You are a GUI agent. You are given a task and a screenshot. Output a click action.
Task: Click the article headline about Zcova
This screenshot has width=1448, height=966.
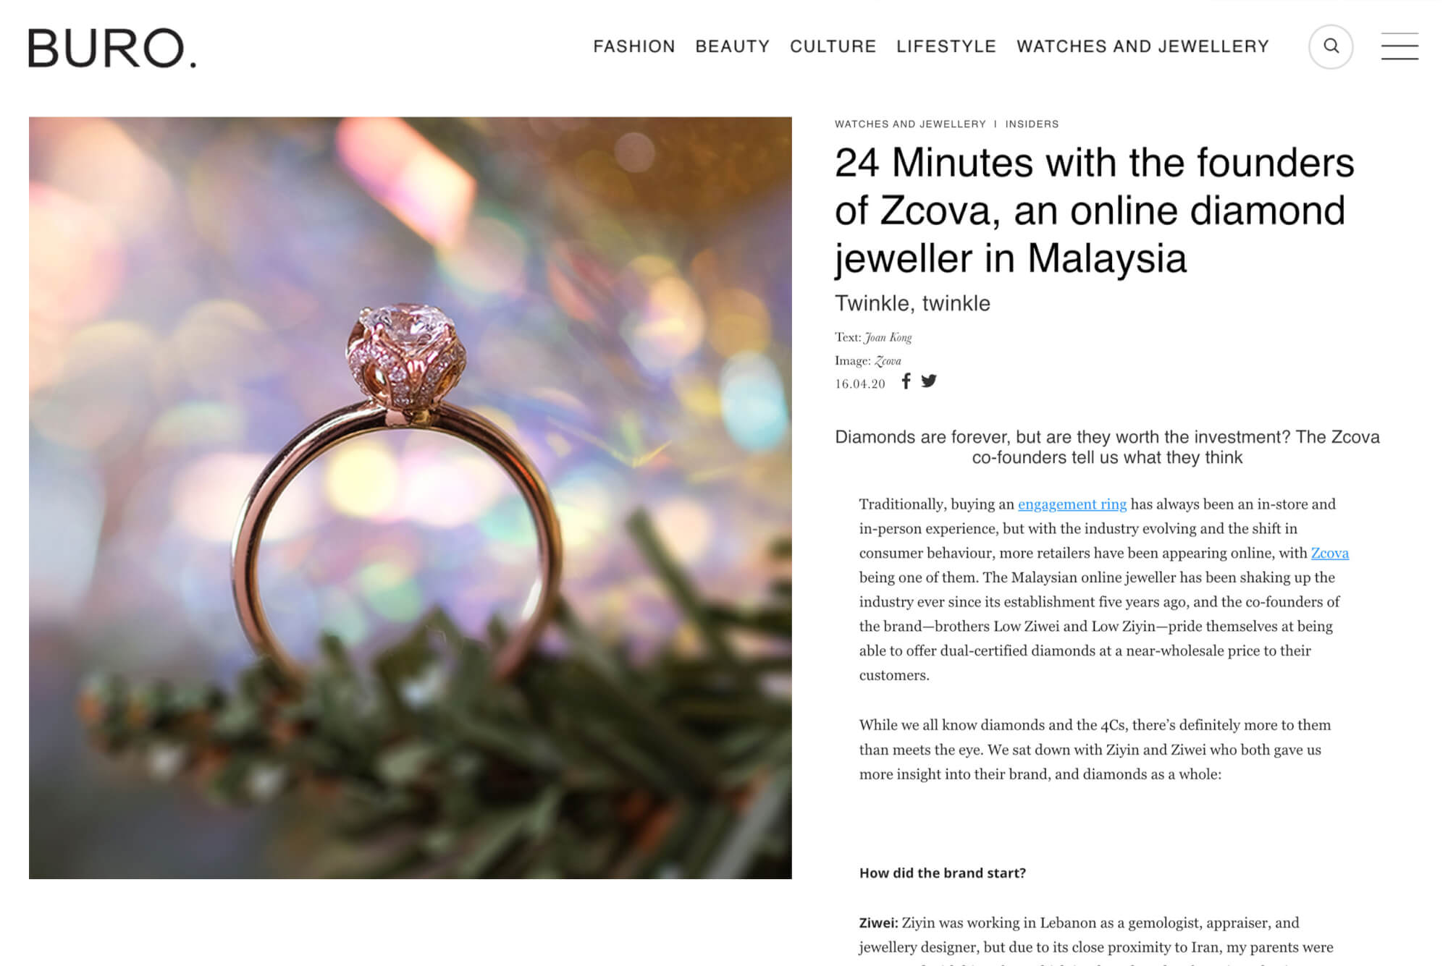point(1094,210)
